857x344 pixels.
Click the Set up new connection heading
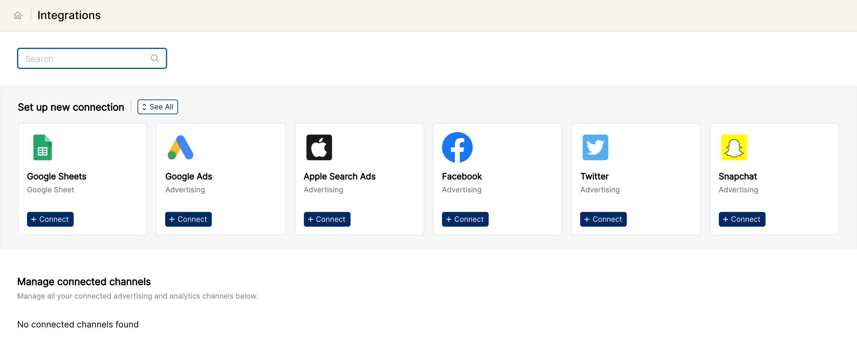click(x=71, y=107)
